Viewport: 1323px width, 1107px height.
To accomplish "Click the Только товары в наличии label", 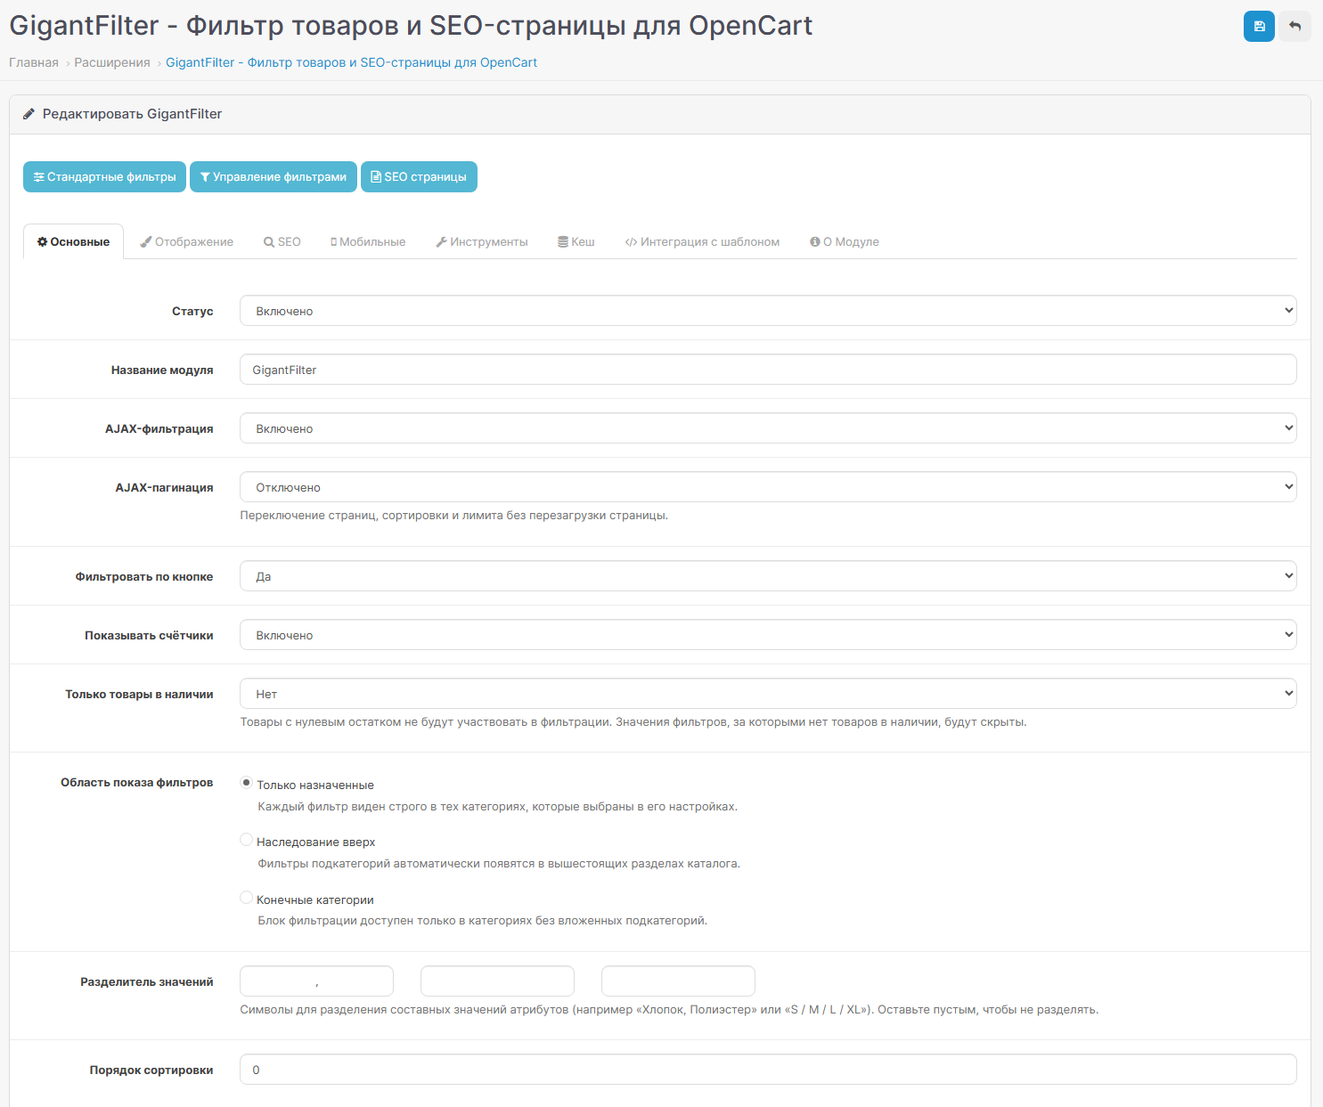I will (x=139, y=694).
